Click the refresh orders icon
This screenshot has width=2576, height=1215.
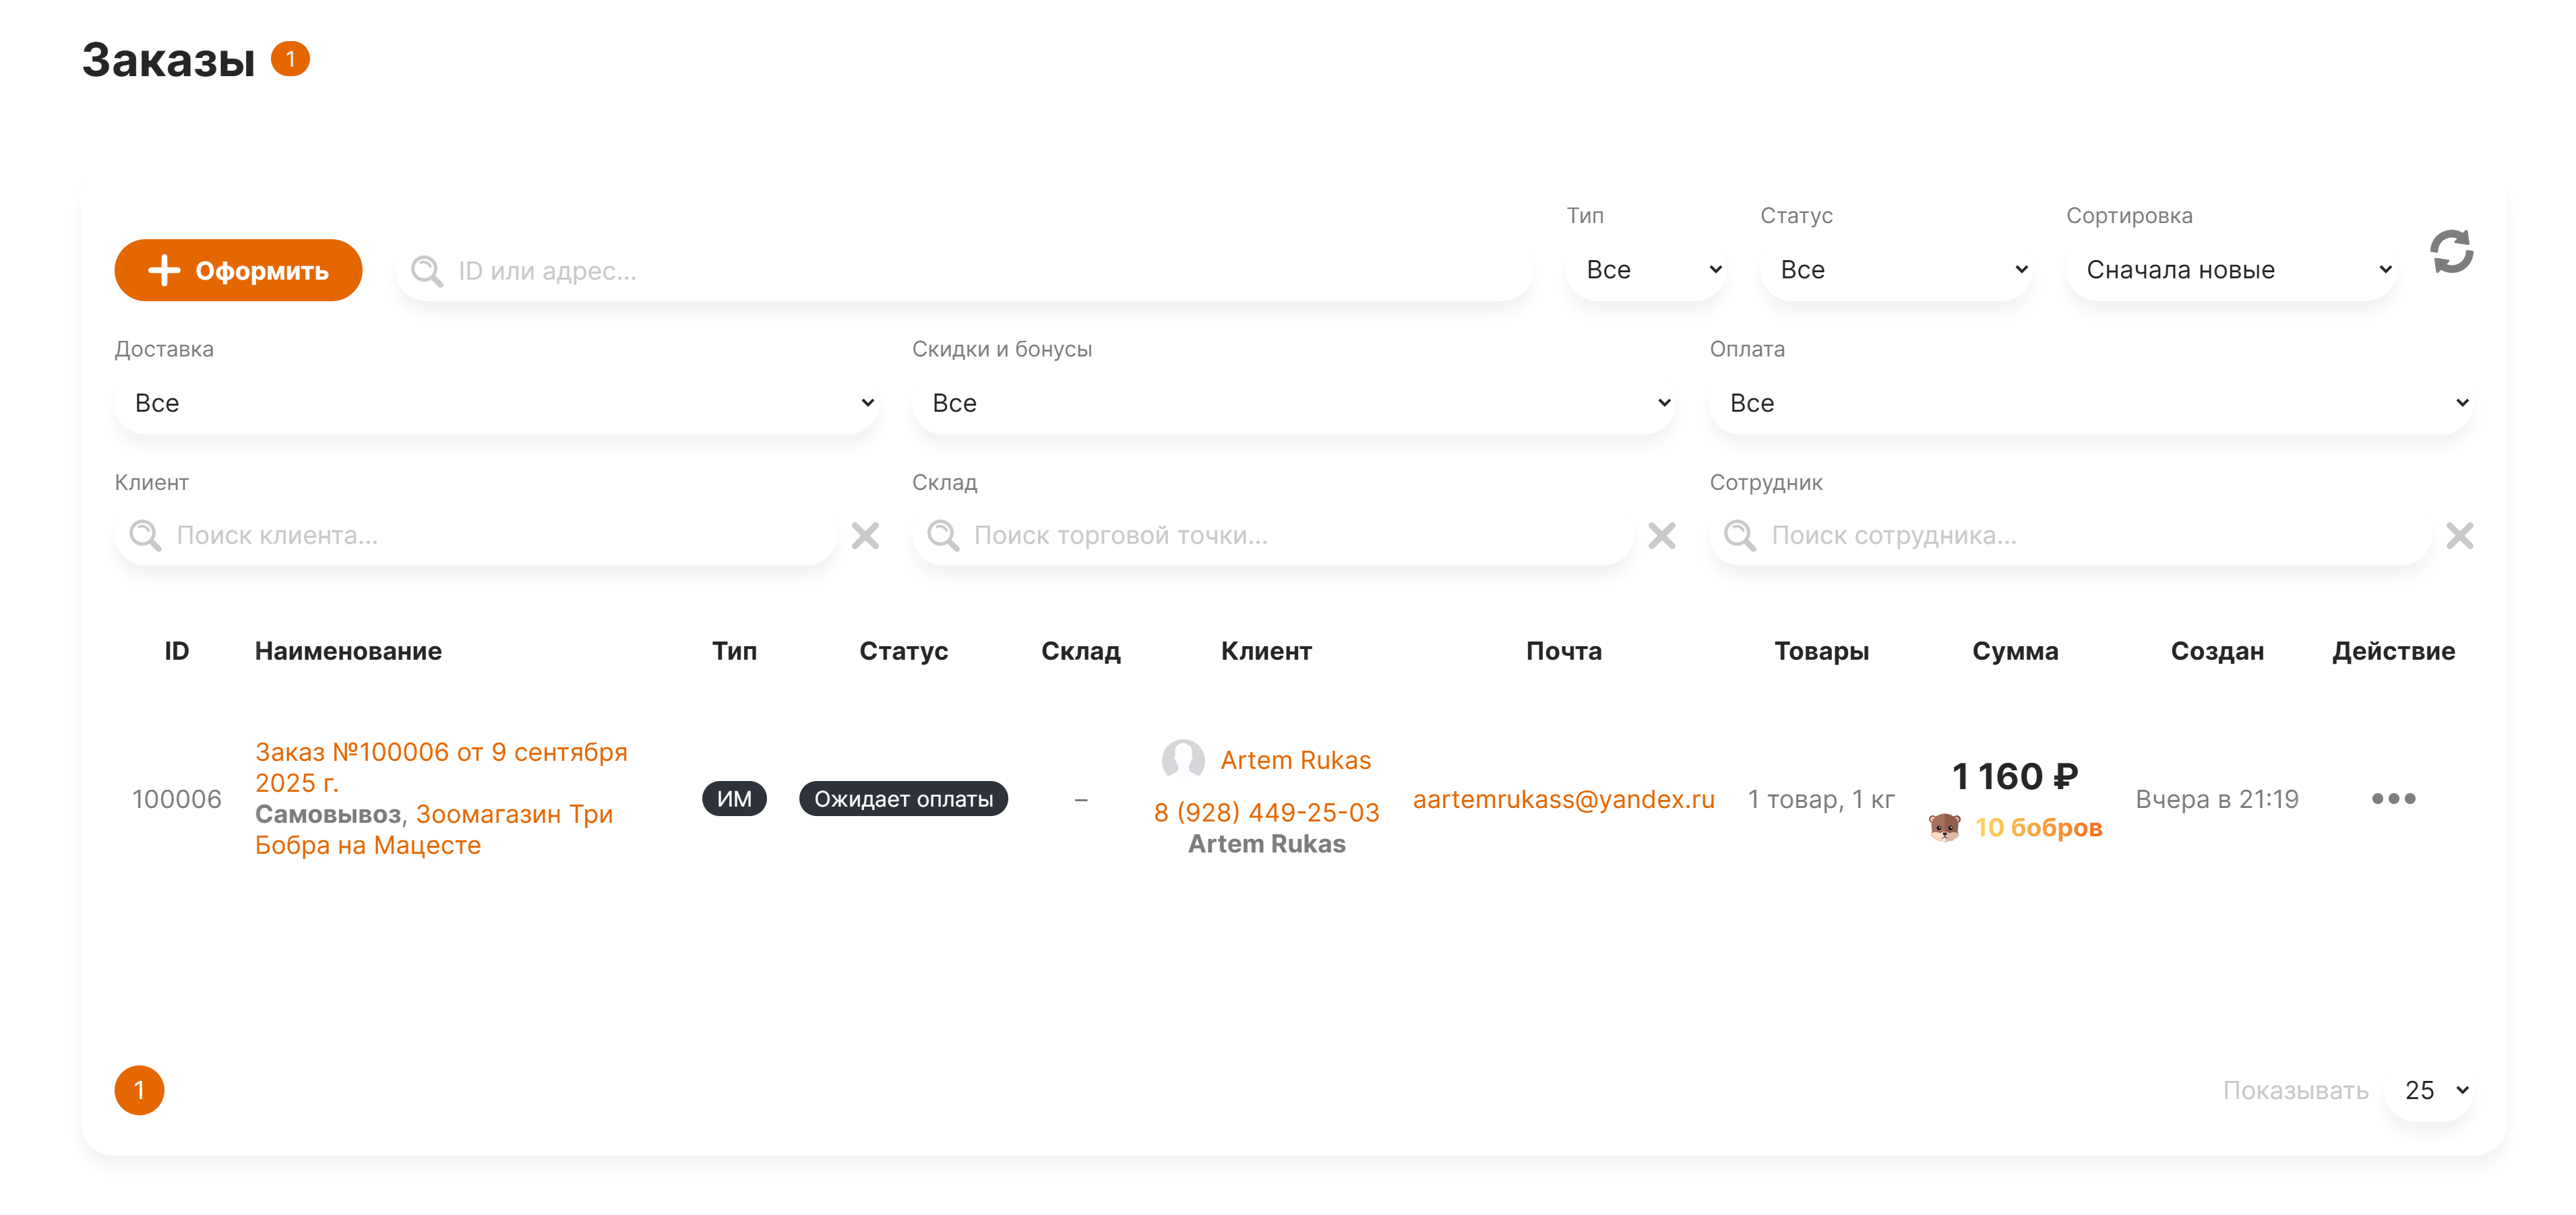click(2451, 252)
